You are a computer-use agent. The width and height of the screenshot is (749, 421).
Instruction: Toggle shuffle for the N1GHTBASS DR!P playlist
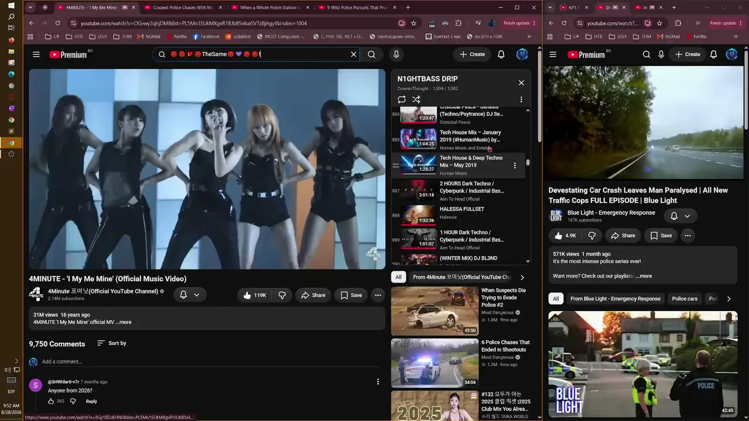tap(416, 99)
